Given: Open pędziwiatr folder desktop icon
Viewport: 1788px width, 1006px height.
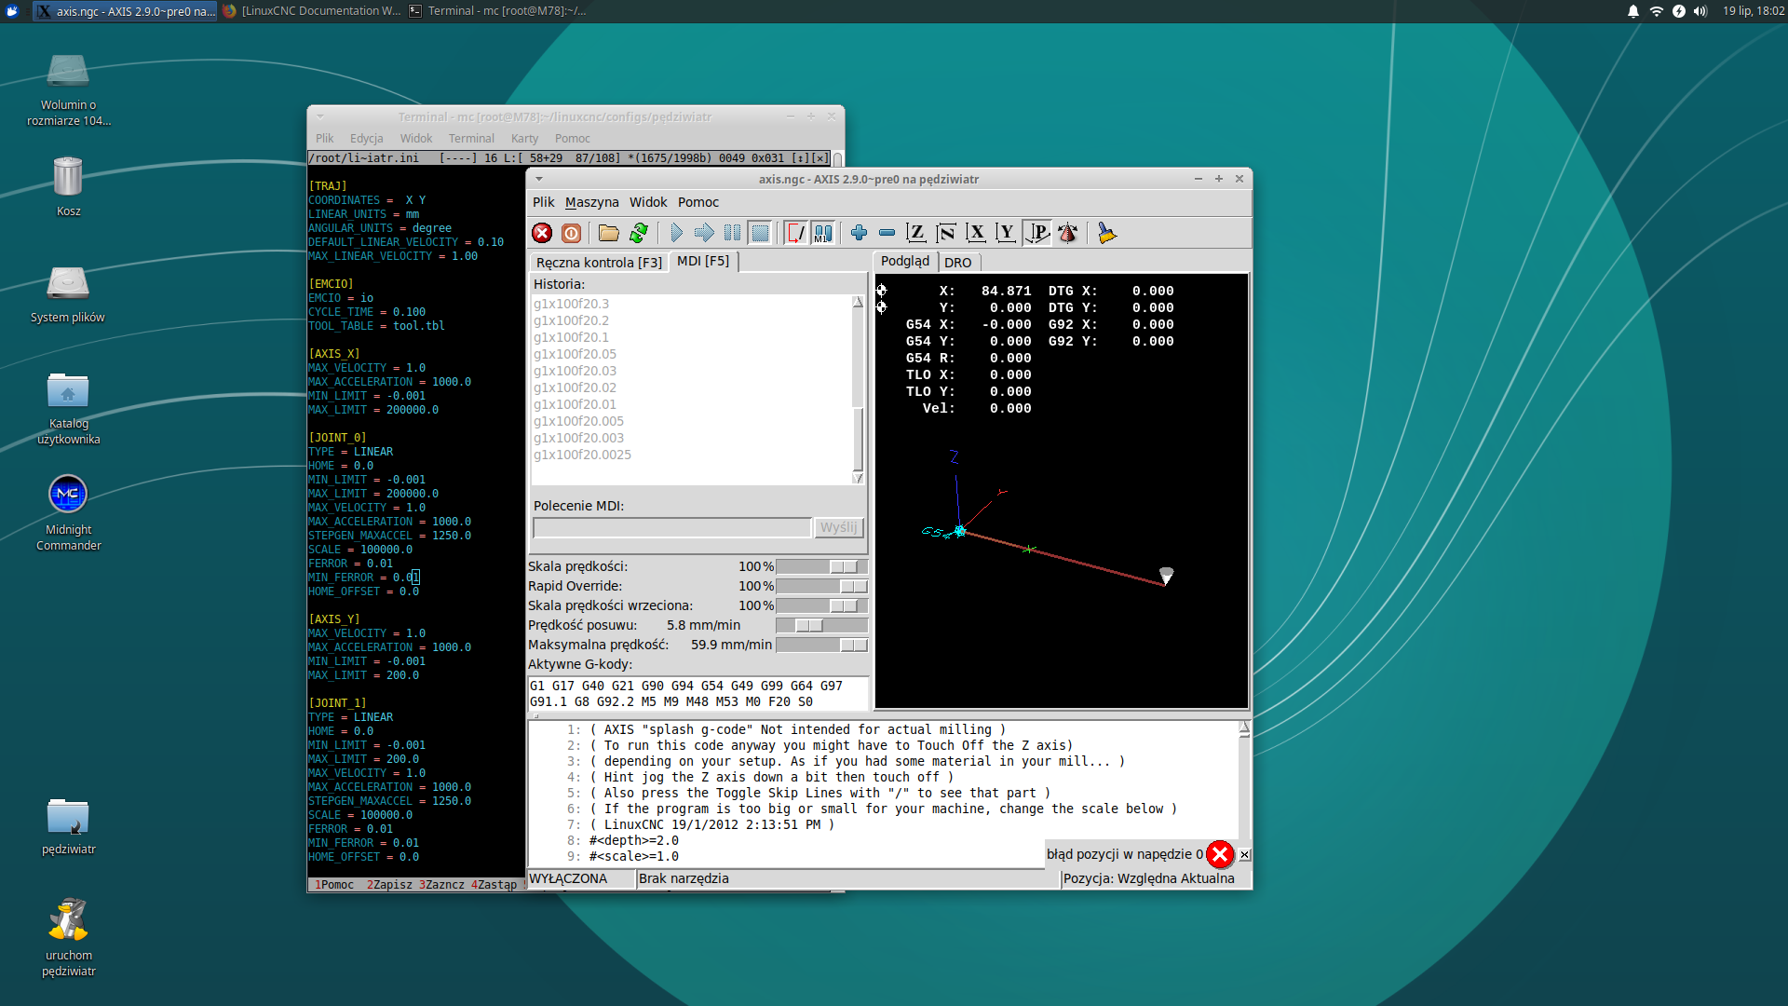Looking at the screenshot, I should 68,824.
